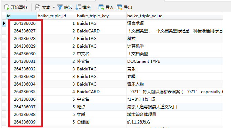The width and height of the screenshot is (231, 128).
Task: Click the 导入 import label
Action: pos(109,7)
